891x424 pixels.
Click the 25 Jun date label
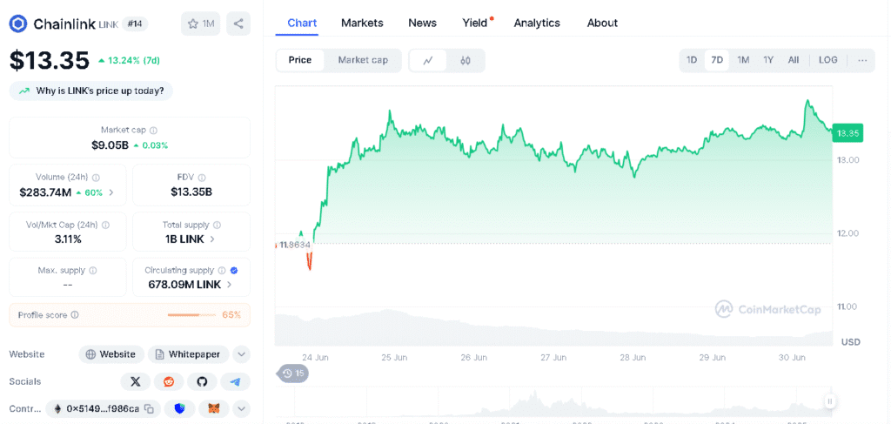pyautogui.click(x=394, y=358)
